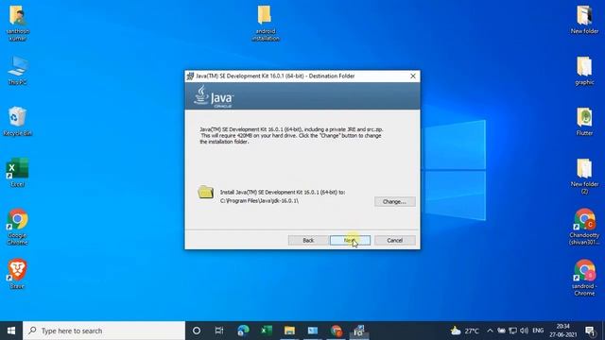This screenshot has height=340, width=605.
Task: Open the clock showing 20:34
Action: [563, 331]
